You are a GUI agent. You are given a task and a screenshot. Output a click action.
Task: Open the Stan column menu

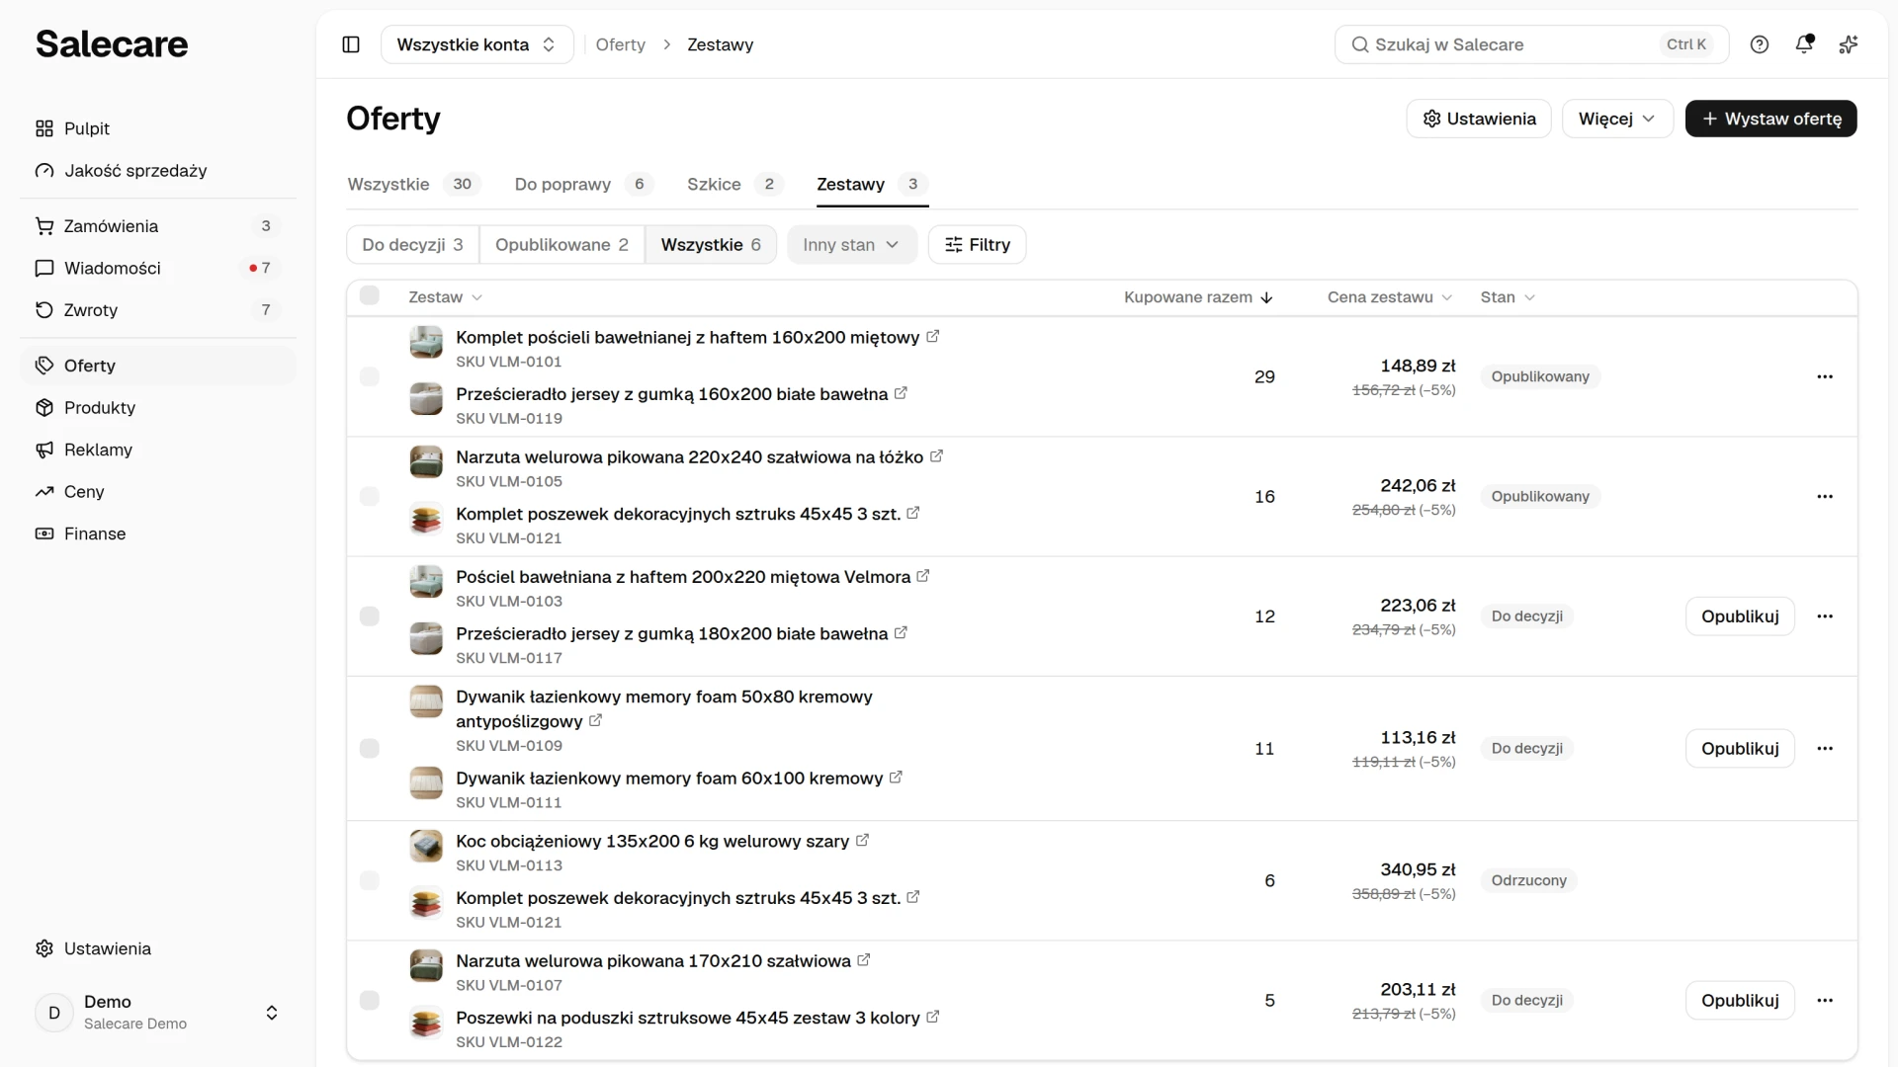(1508, 297)
